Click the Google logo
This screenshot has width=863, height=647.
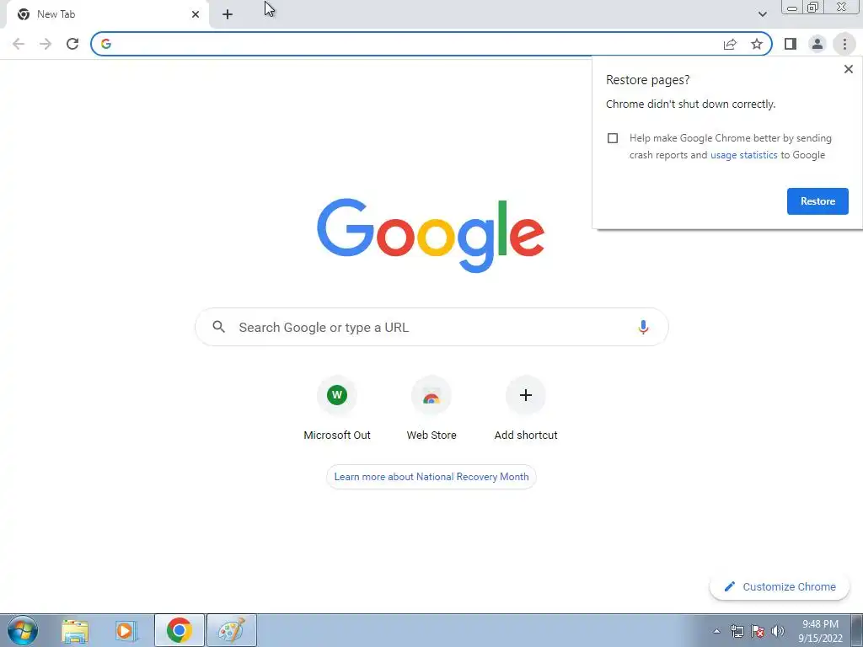[x=431, y=236]
